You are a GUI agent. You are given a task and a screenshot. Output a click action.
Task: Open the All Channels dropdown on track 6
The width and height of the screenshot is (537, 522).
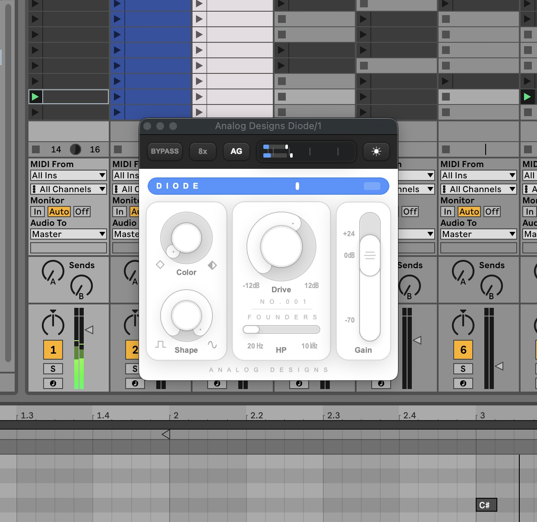[x=479, y=189]
